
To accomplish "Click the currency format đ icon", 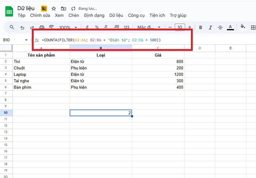I will tap(87, 27).
